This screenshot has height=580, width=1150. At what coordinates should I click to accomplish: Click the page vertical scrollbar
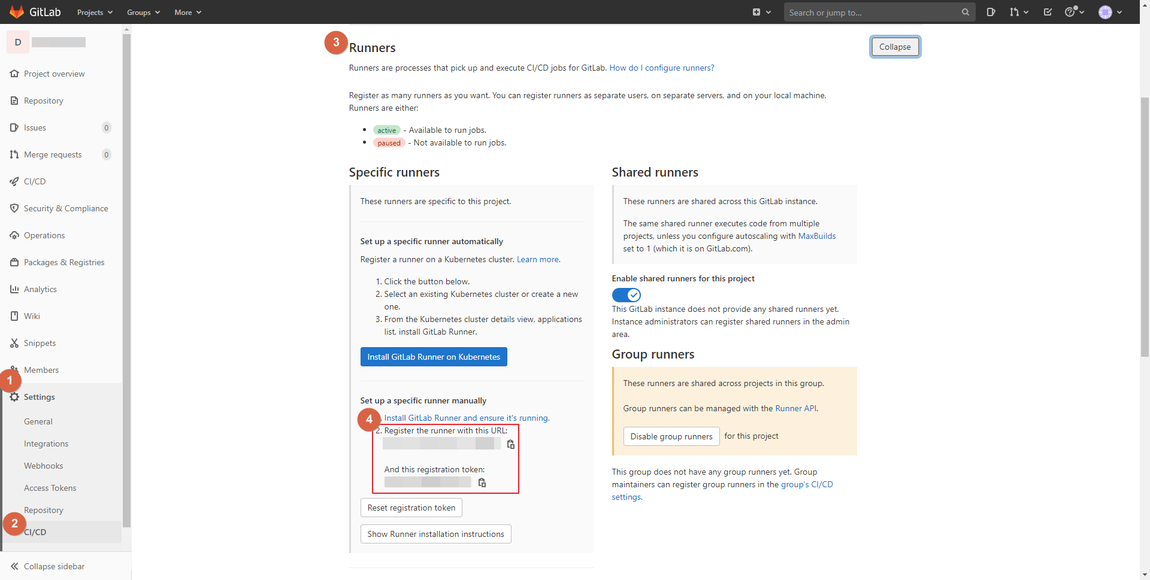click(1145, 227)
